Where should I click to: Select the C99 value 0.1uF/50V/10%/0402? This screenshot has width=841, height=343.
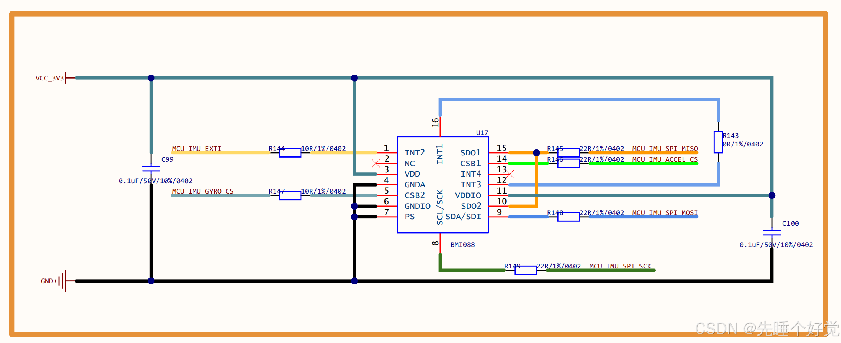(156, 181)
